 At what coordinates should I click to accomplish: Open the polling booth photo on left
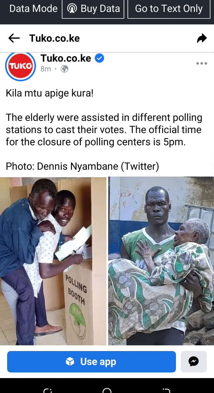(x=53, y=261)
